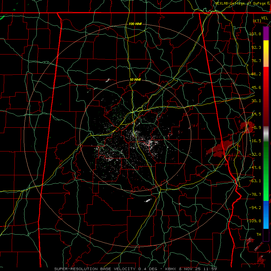Screen dimensions: 271x271
Task: Click the 107.8 velocity scale value
Action: 255,34
